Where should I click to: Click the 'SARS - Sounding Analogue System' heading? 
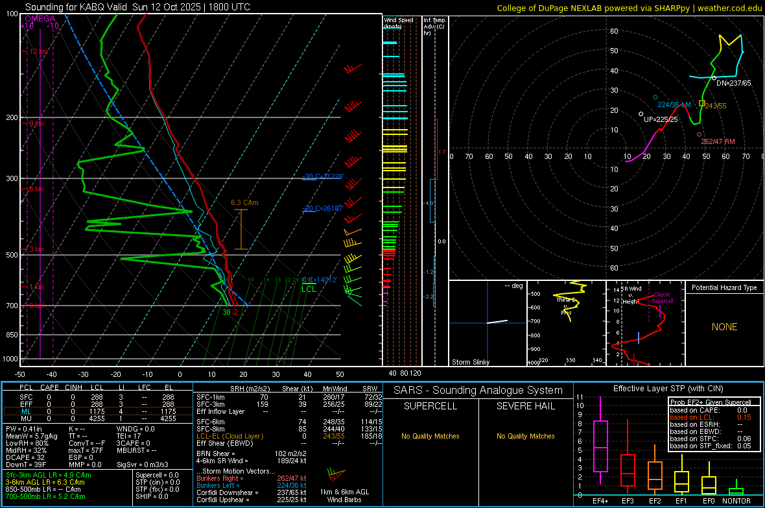[478, 391]
